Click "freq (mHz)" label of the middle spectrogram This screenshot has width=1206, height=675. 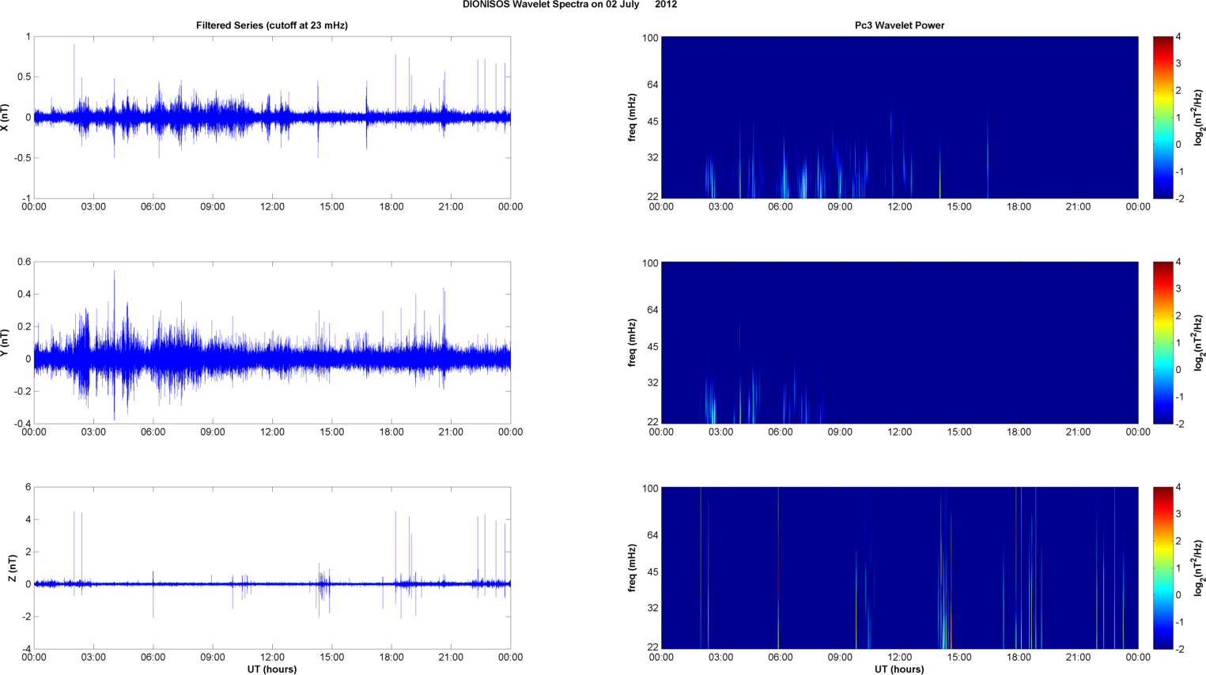click(633, 343)
